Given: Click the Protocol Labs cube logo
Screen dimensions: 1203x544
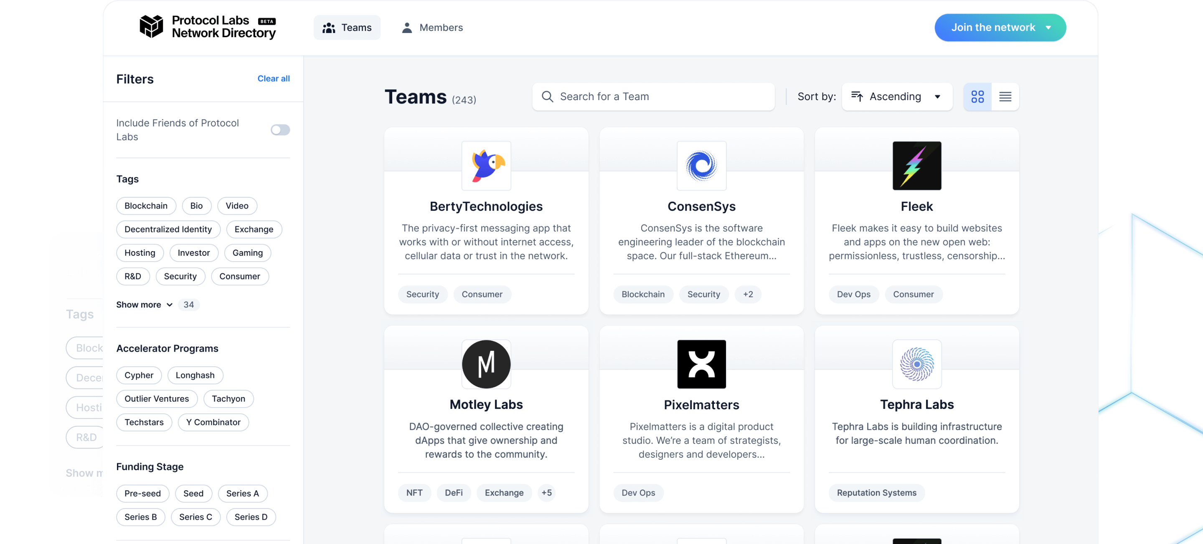Looking at the screenshot, I should pos(151,27).
